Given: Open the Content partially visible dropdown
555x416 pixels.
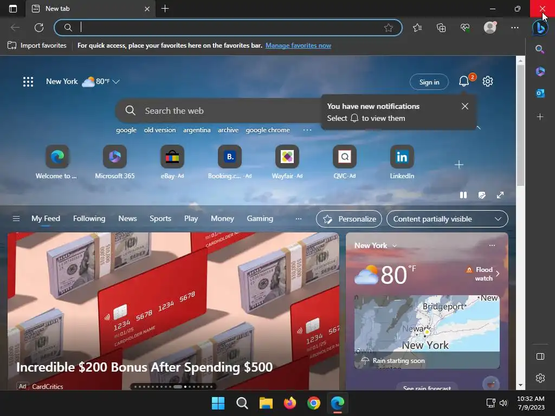Looking at the screenshot, I should tap(447, 219).
